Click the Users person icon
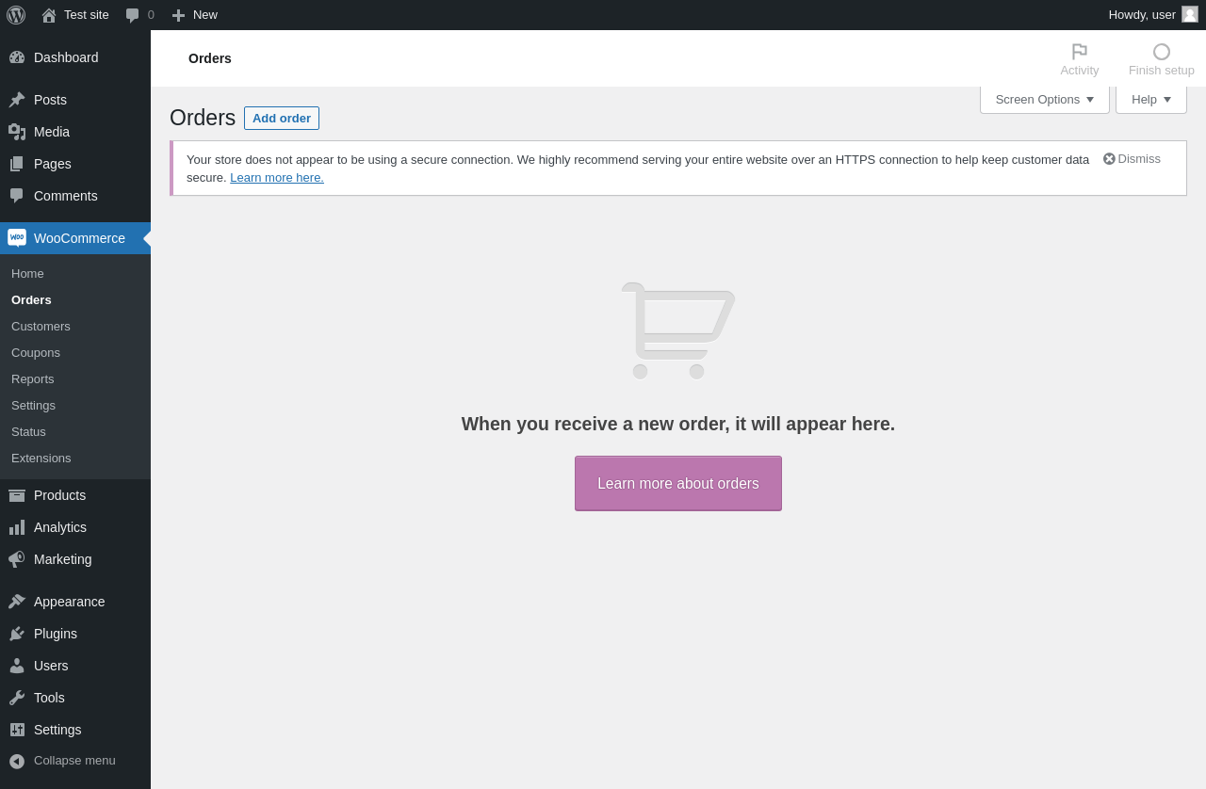 click(x=17, y=666)
